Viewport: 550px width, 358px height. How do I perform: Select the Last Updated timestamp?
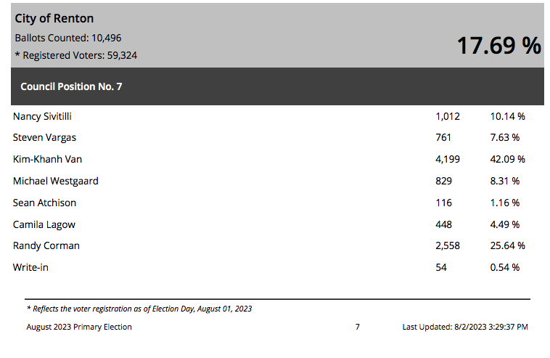click(x=465, y=327)
